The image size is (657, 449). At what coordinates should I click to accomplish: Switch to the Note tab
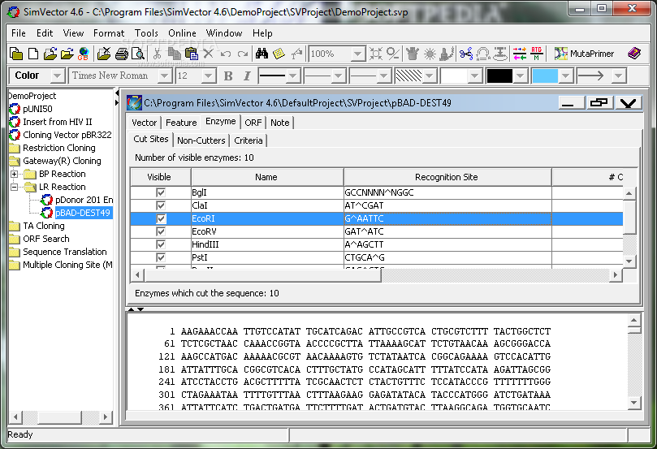pyautogui.click(x=280, y=123)
